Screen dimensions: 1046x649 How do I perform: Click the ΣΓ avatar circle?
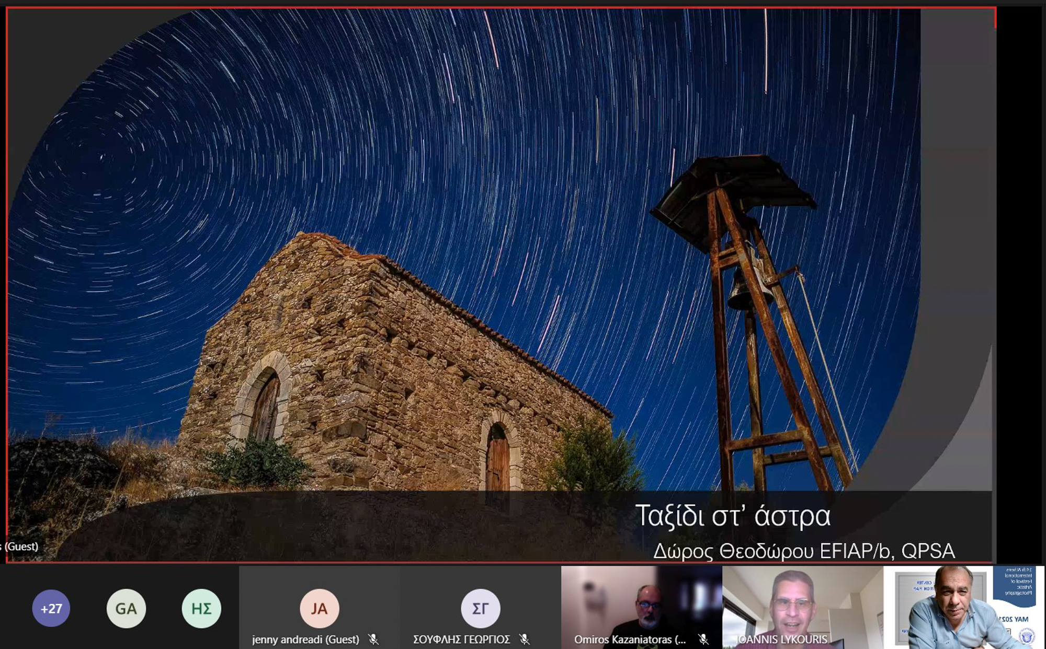pos(480,608)
